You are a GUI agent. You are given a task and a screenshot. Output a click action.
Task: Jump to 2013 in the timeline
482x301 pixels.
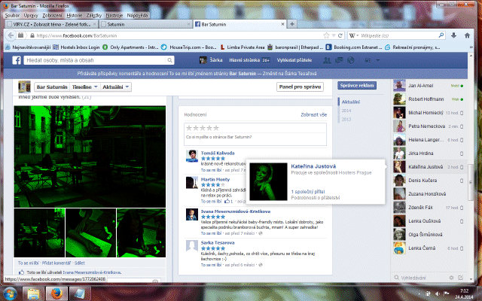[x=346, y=119]
